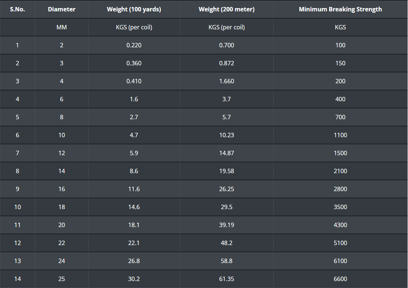The image size is (408, 288).
Task: Click breaking strength value 4300
Action: point(340,225)
